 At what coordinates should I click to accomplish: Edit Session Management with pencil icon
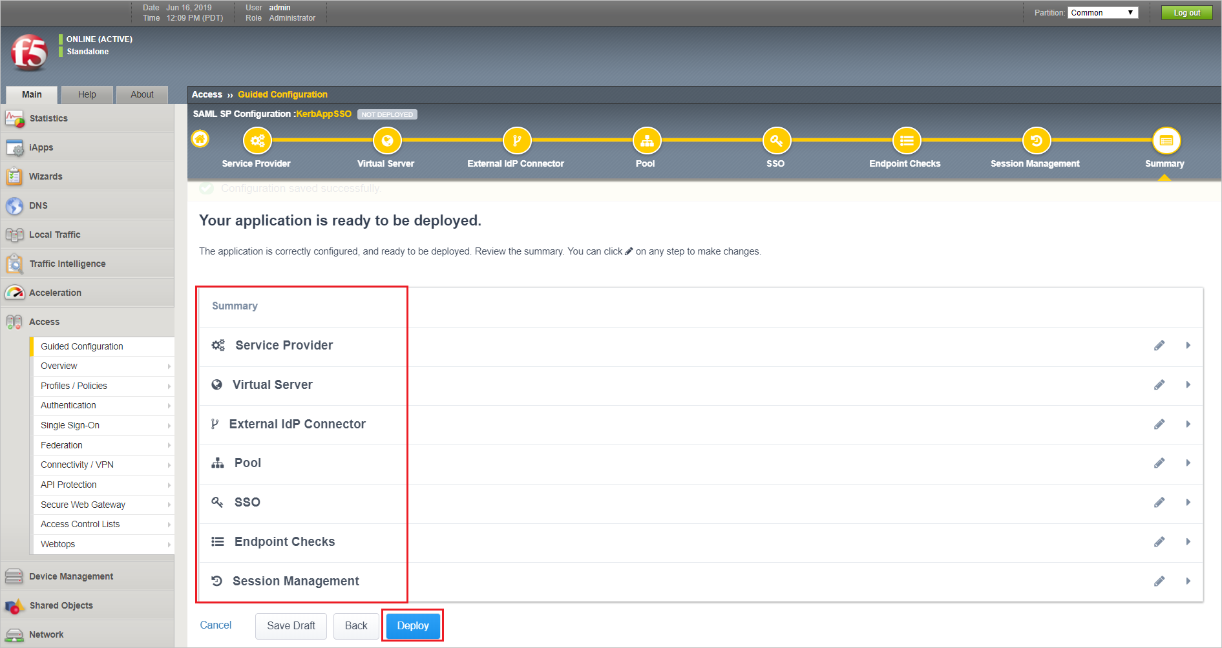coord(1159,581)
